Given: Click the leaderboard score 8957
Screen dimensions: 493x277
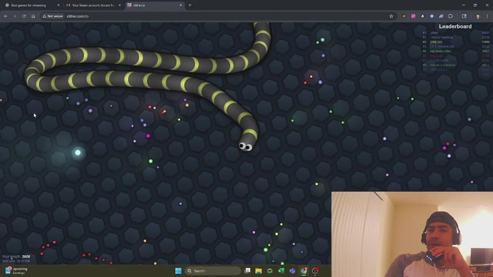Looking at the screenshot, I should tap(485, 51).
